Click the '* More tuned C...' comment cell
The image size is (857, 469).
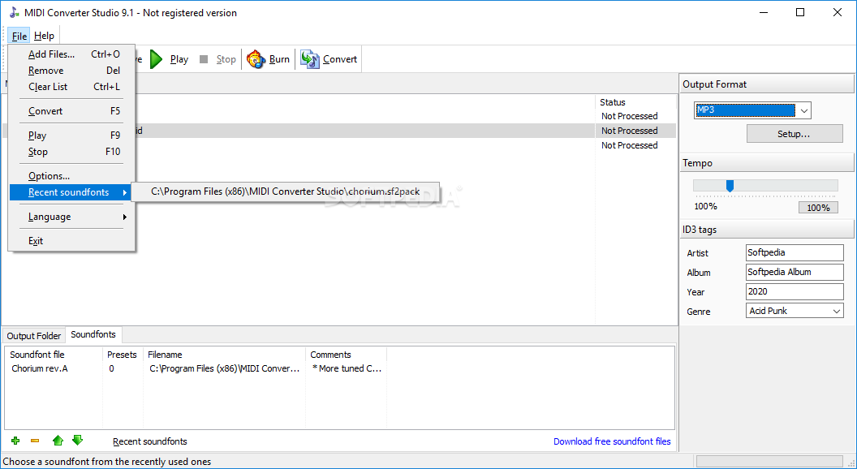click(x=347, y=368)
